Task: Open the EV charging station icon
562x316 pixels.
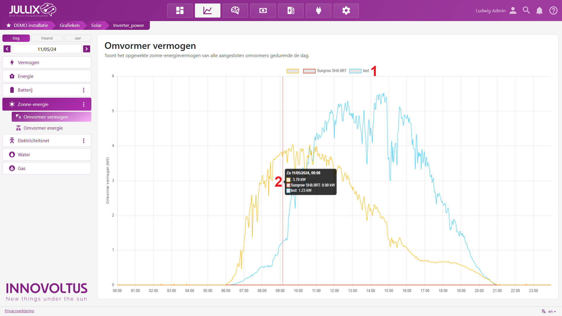Action: click(x=291, y=11)
